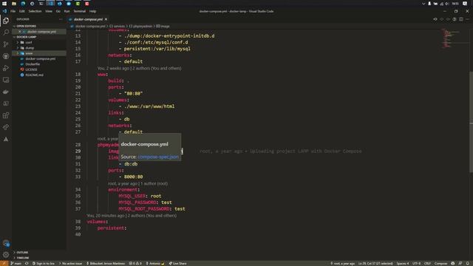Open the Run menu

pyautogui.click(x=67, y=11)
